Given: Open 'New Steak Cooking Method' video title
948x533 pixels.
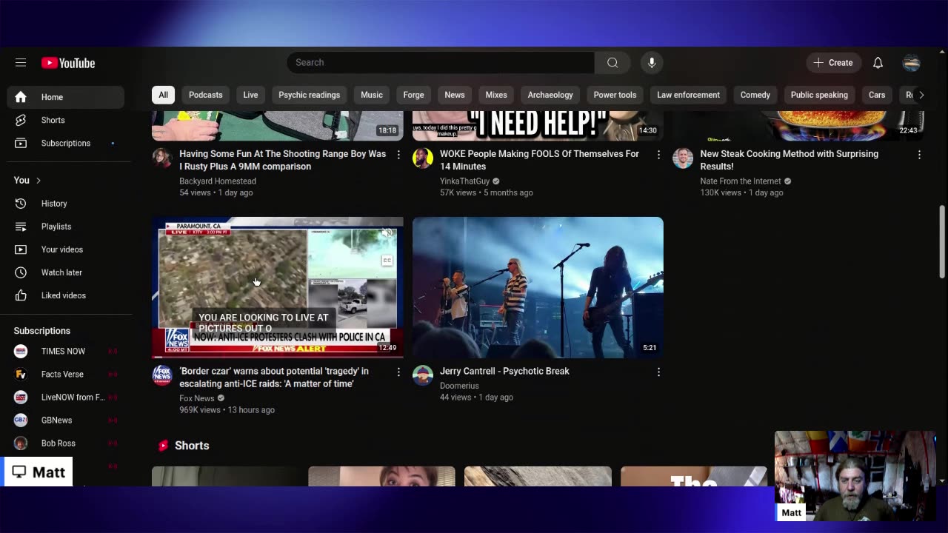Looking at the screenshot, I should point(790,160).
